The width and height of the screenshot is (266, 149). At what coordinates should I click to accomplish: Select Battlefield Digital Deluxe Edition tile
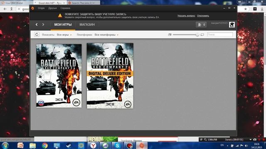click(x=110, y=76)
